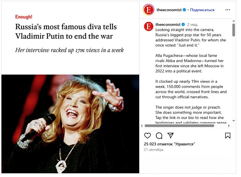This screenshot has width=241, height=177.
Task: Click the Economist avatar beside the caption
Action: coord(149,26)
